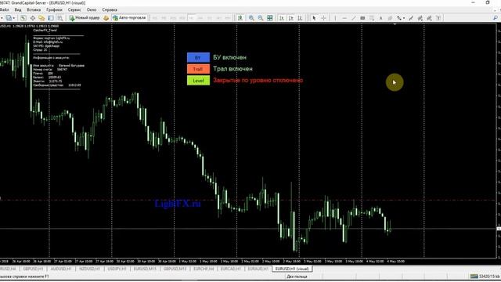Switch to EURUSD,M15 chart tab

pyautogui.click(x=145, y=269)
